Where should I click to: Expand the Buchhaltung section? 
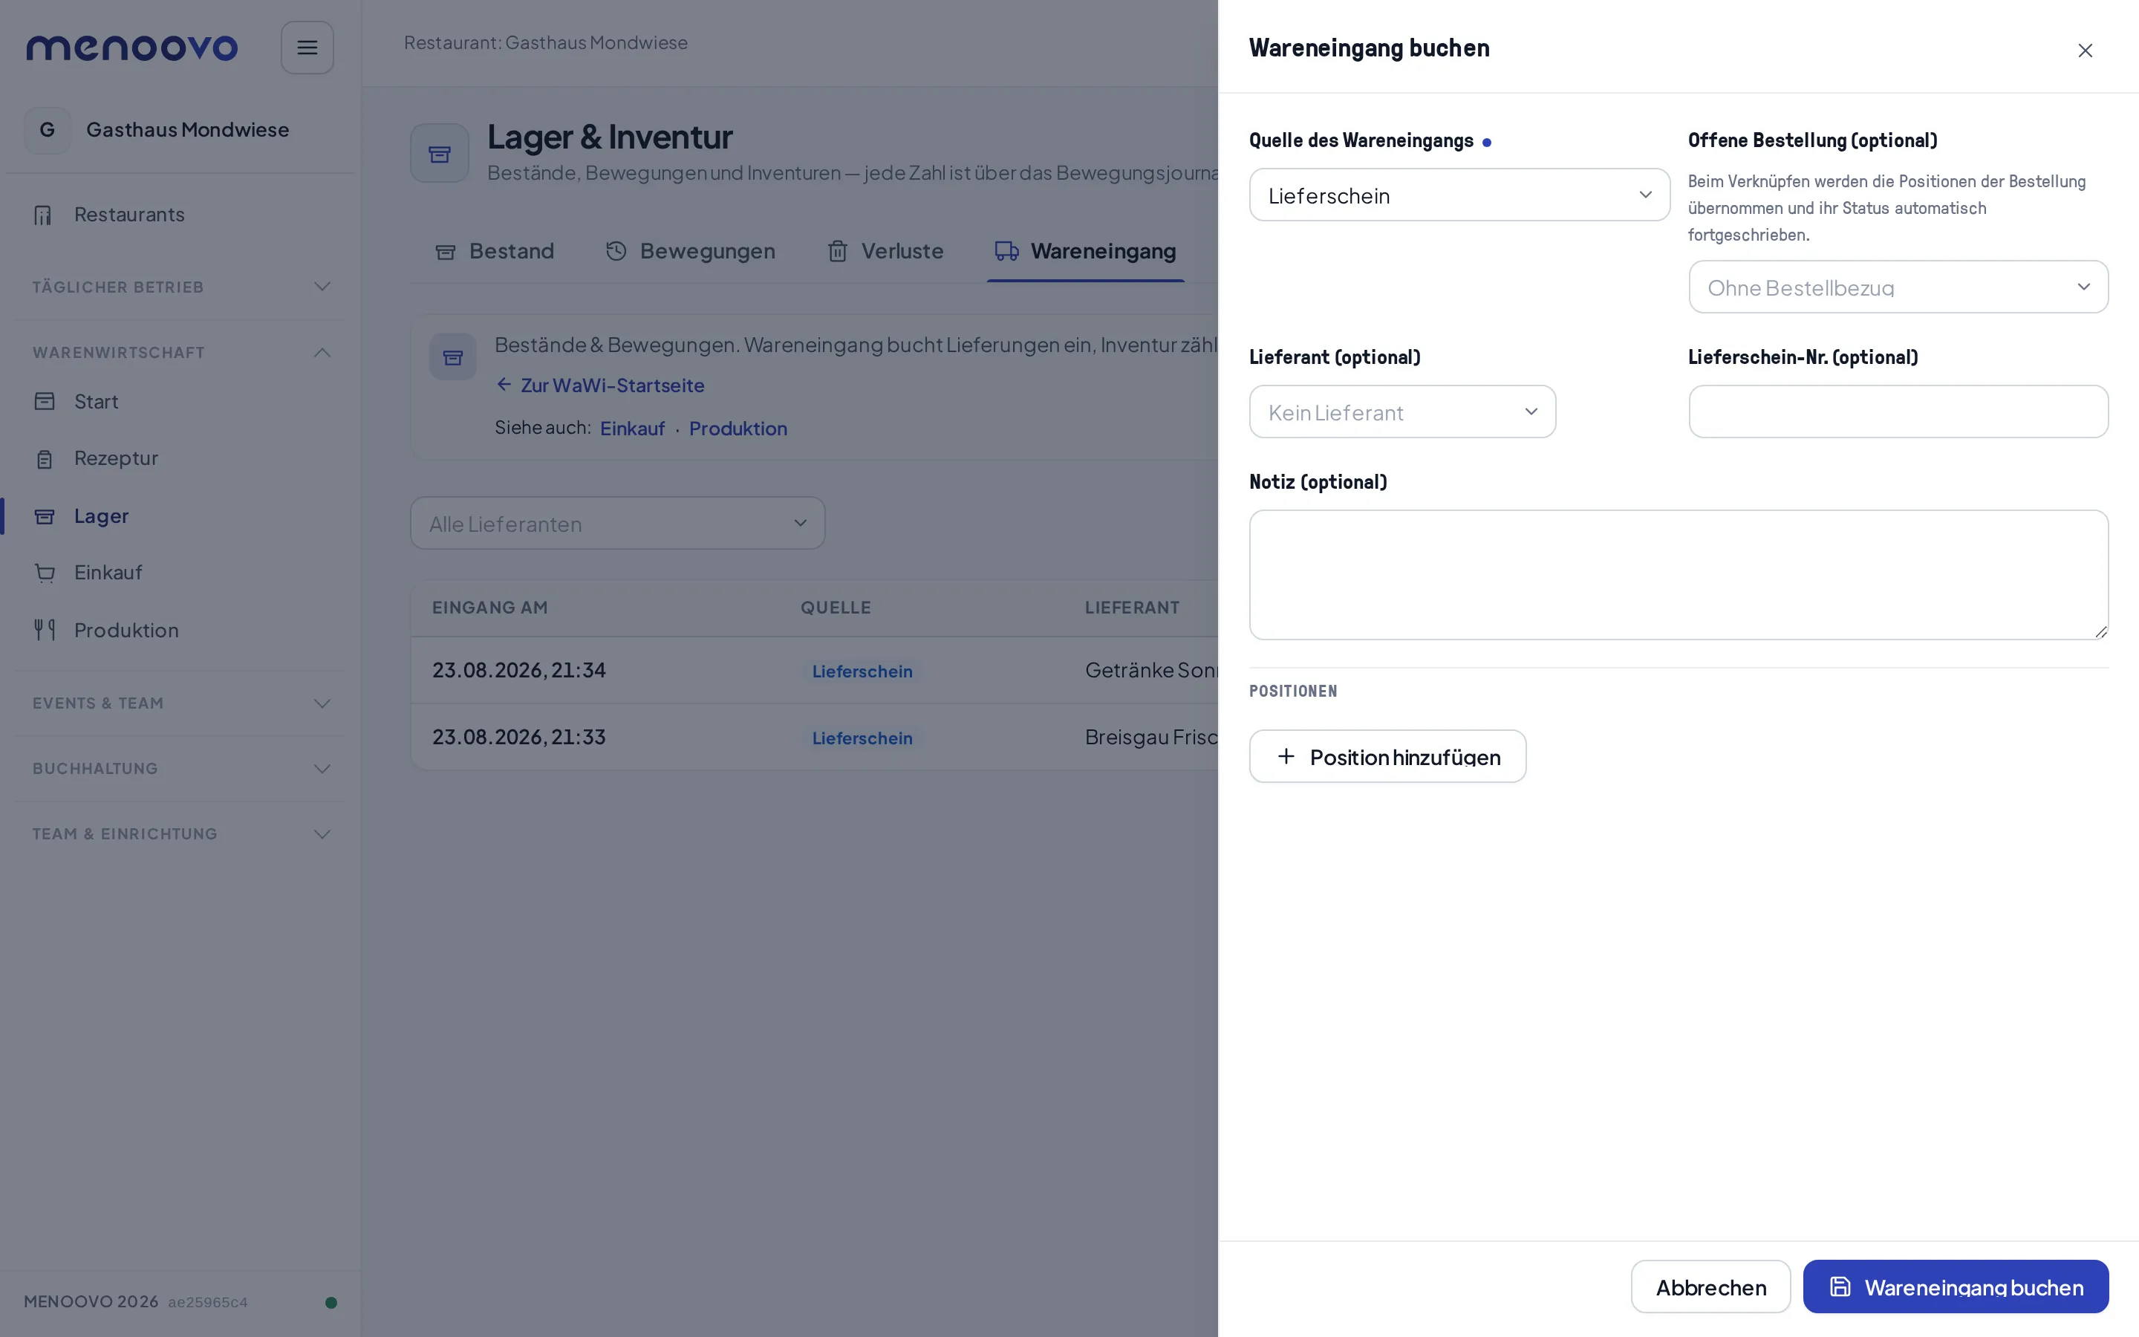180,770
